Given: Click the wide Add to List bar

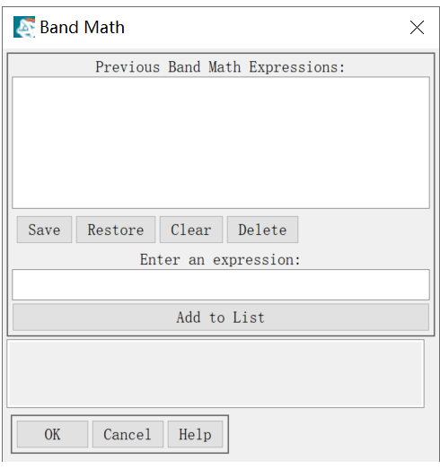Looking at the screenshot, I should click(x=221, y=317).
